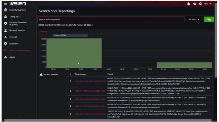Click the VSIEM logo
The height and width of the screenshot is (122, 219).
click(18, 4)
